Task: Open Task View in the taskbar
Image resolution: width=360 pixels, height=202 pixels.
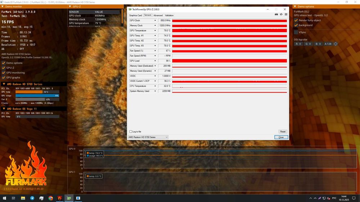Action: coord(14,198)
